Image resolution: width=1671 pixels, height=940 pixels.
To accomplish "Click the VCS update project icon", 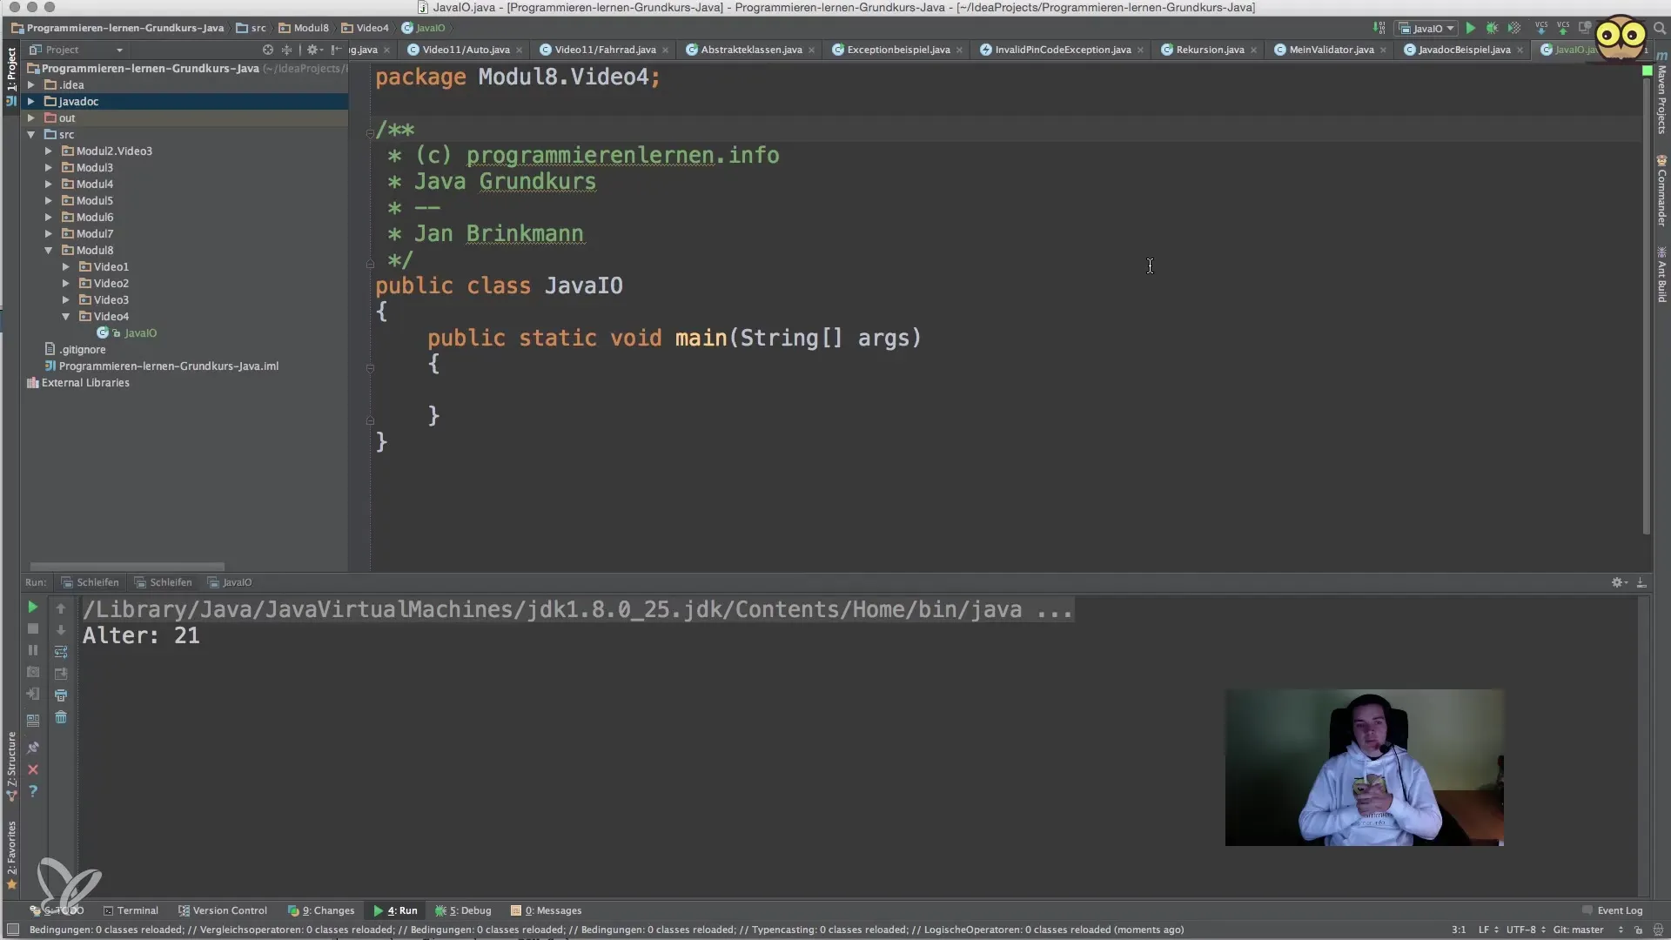I will [x=1541, y=29].
